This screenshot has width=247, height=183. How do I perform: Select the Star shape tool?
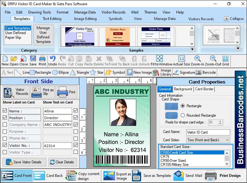[98, 72]
